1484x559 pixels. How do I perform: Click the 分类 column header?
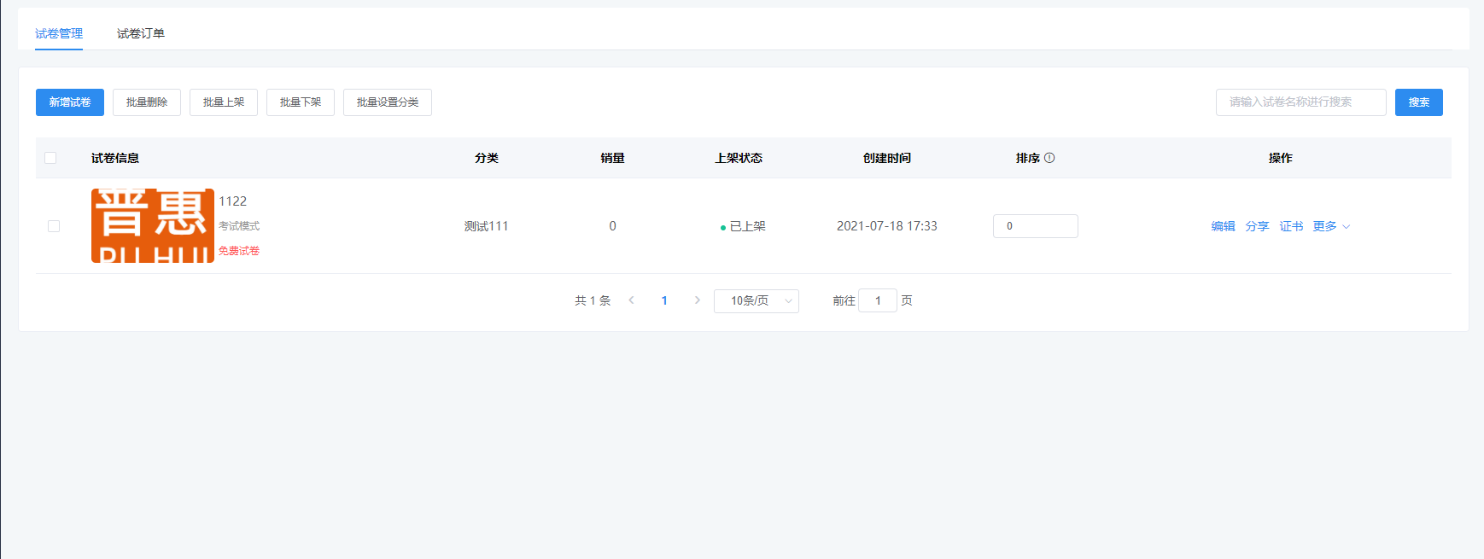(x=487, y=158)
